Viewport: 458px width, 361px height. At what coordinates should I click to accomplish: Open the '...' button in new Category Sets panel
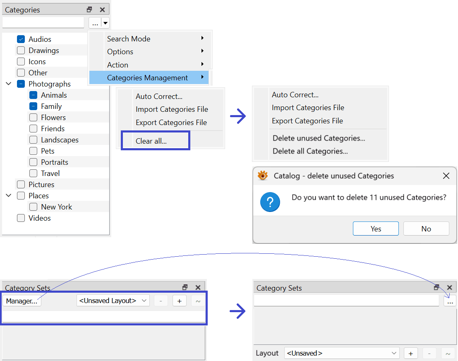pyautogui.click(x=450, y=301)
